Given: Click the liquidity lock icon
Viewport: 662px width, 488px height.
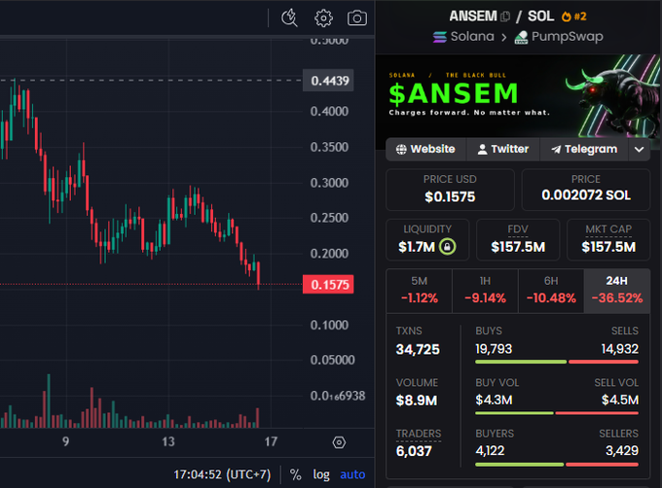Looking at the screenshot, I should (448, 247).
